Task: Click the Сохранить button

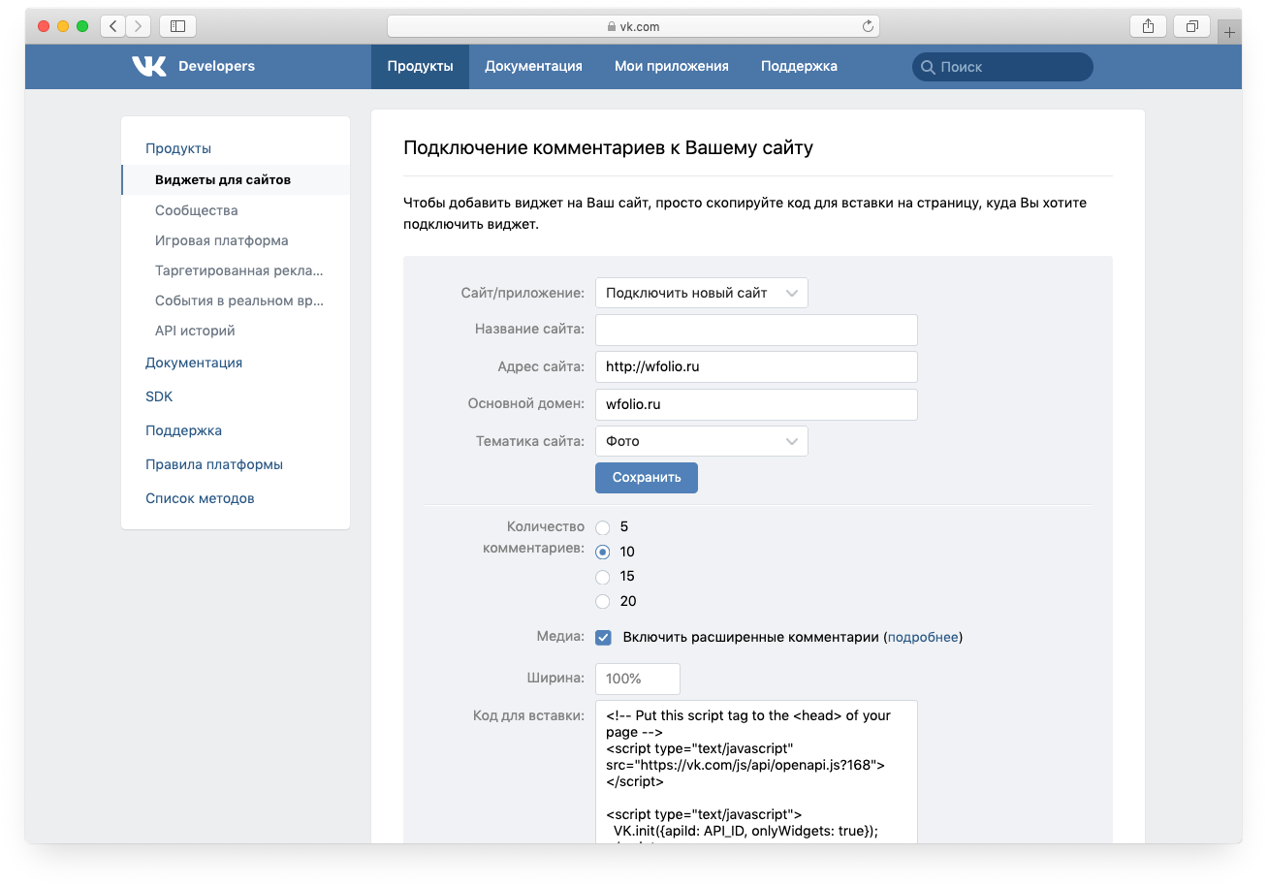Action: click(x=647, y=478)
